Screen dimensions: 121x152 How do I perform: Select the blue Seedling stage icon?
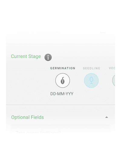(x=91, y=80)
